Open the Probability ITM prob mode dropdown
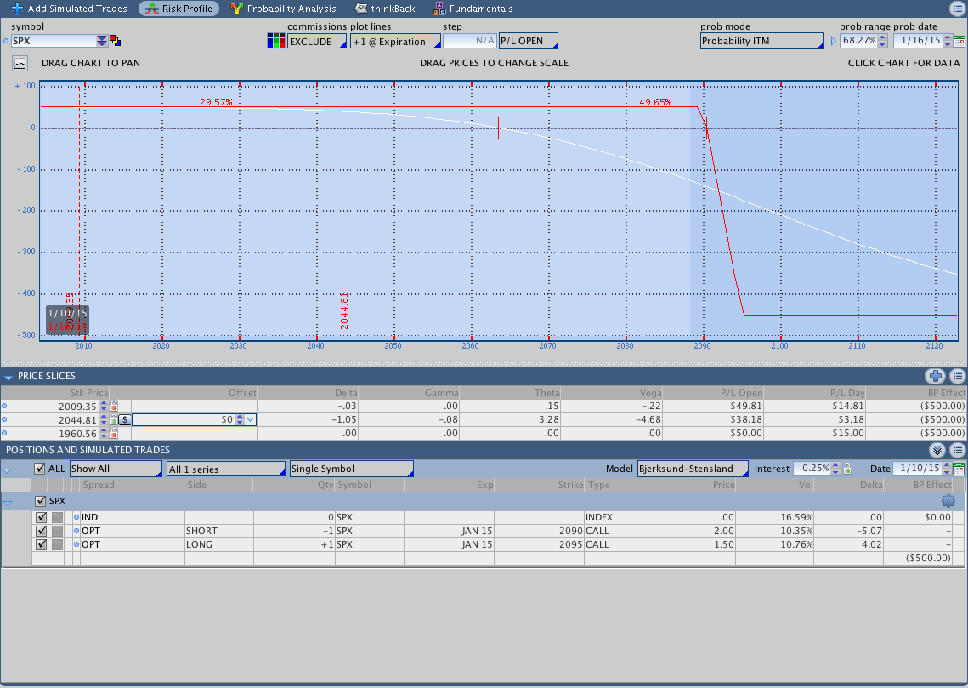 (x=761, y=41)
